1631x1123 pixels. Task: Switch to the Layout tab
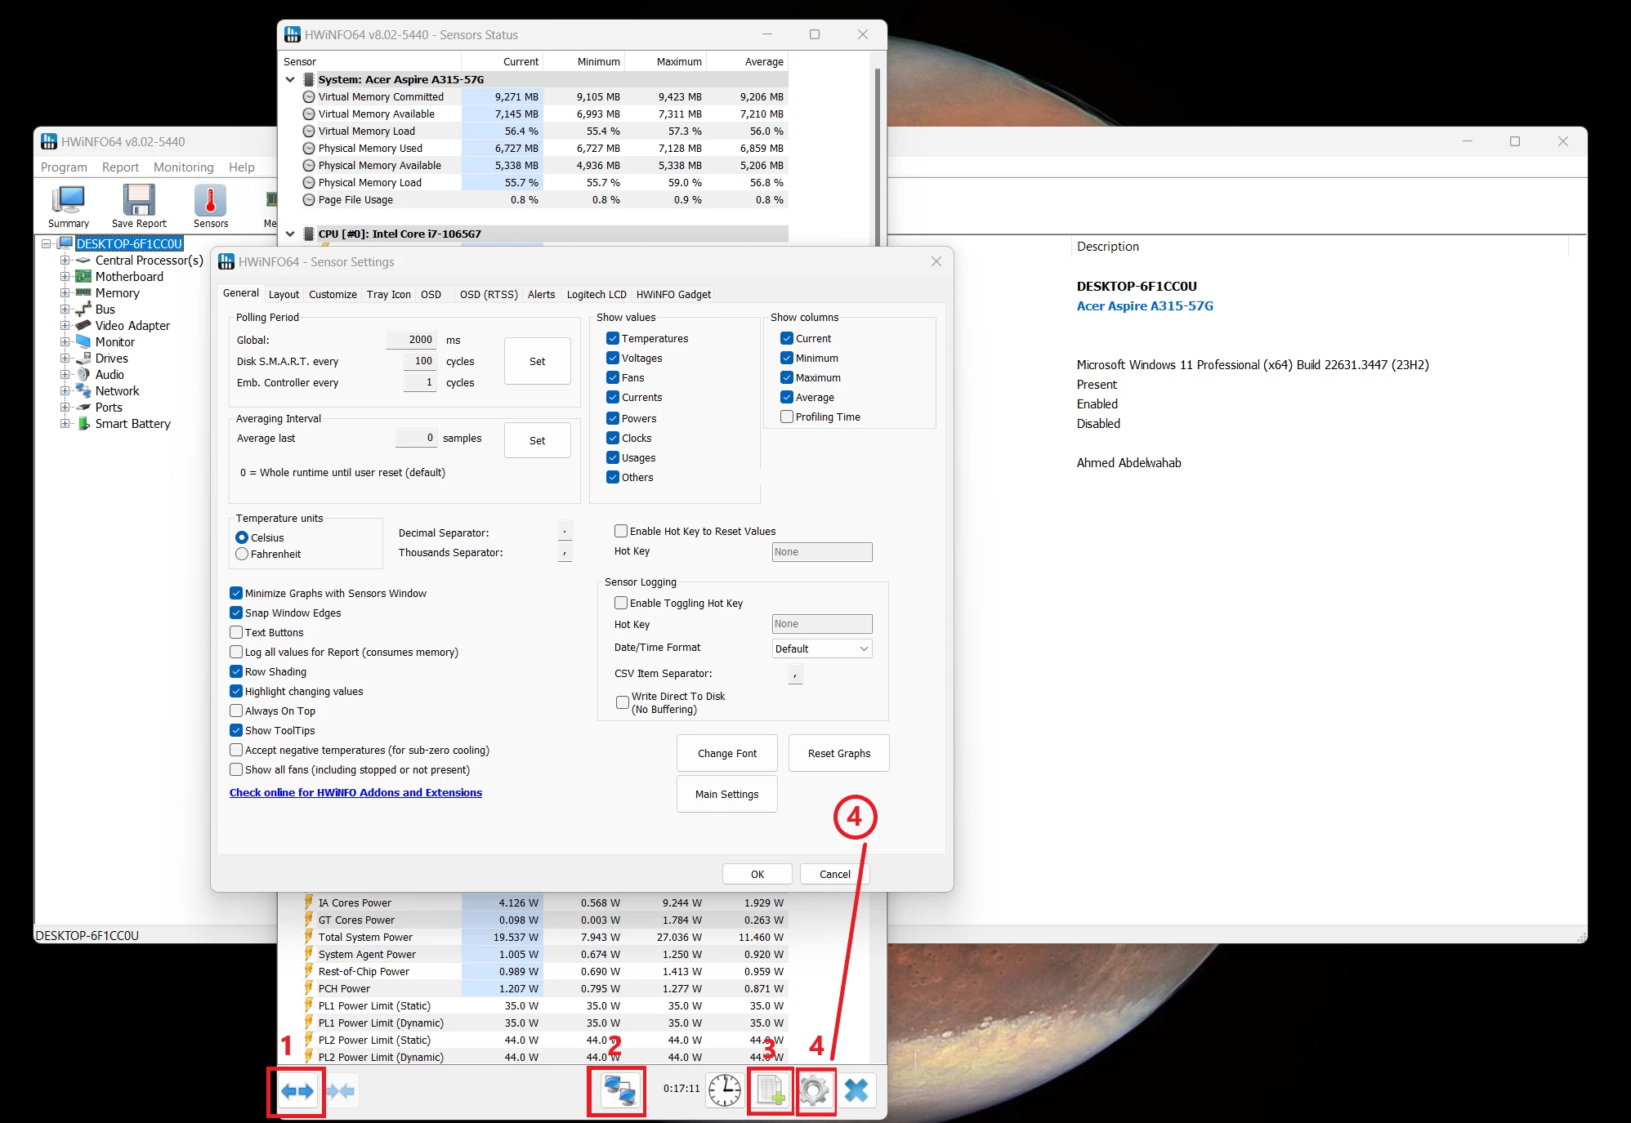pos(284,294)
